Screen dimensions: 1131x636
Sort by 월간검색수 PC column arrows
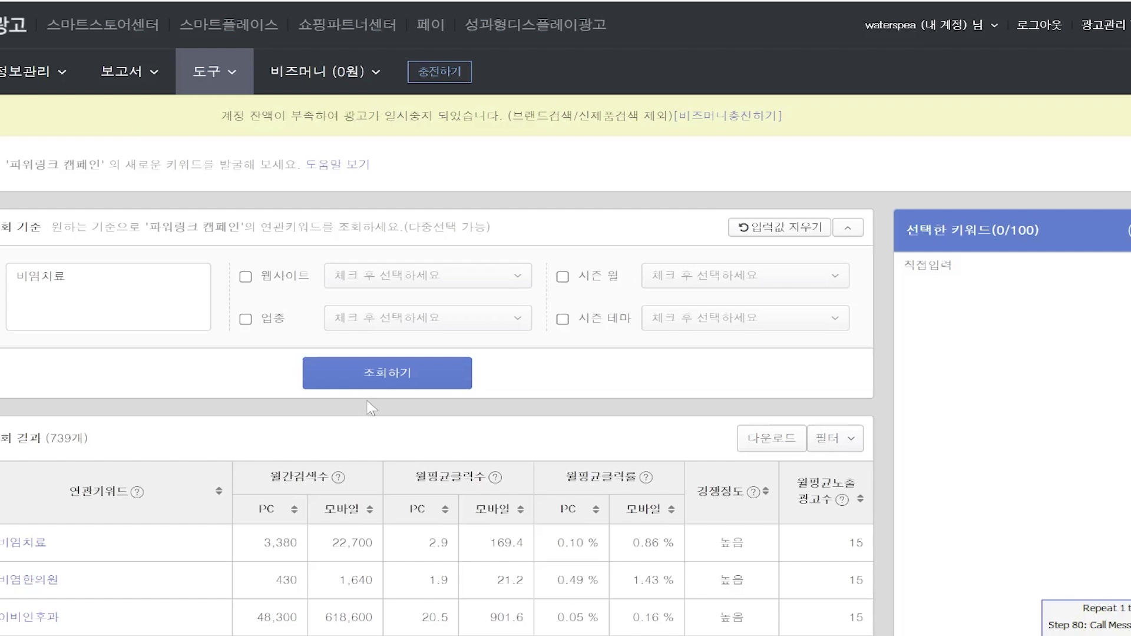(x=294, y=509)
